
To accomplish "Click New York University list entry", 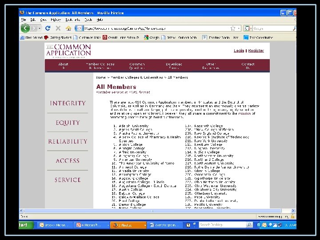I will [x=211, y=141].
